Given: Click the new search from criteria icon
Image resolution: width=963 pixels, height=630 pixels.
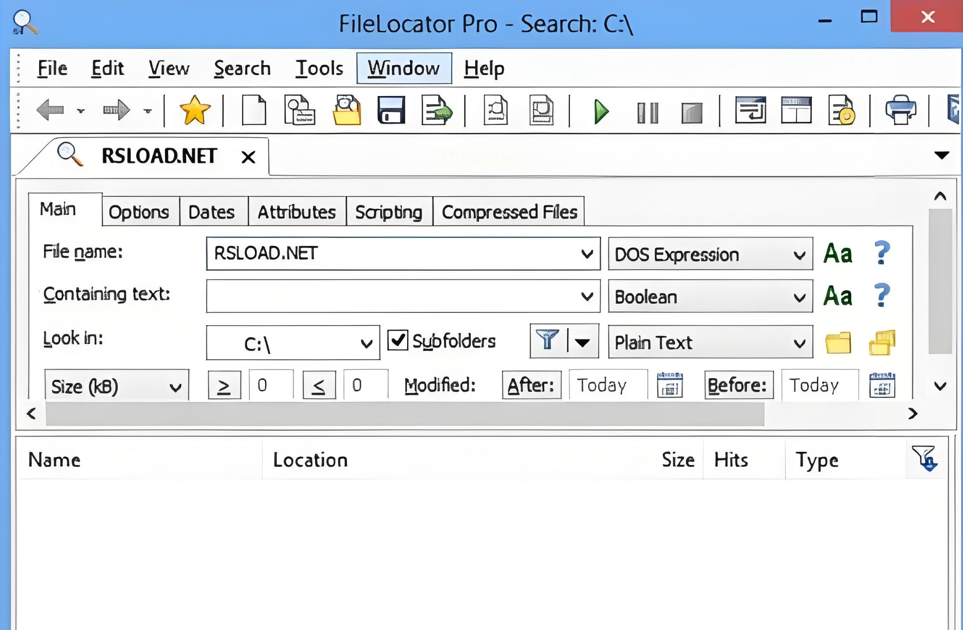Looking at the screenshot, I should (x=300, y=110).
